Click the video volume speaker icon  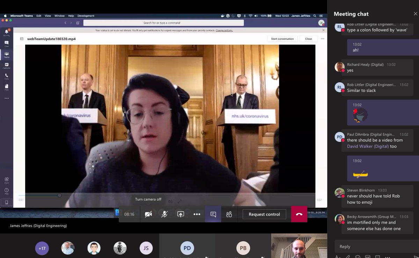point(170,201)
